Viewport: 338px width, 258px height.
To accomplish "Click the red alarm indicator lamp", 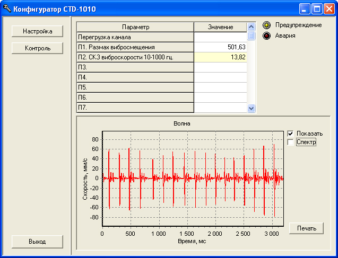I will click(266, 36).
